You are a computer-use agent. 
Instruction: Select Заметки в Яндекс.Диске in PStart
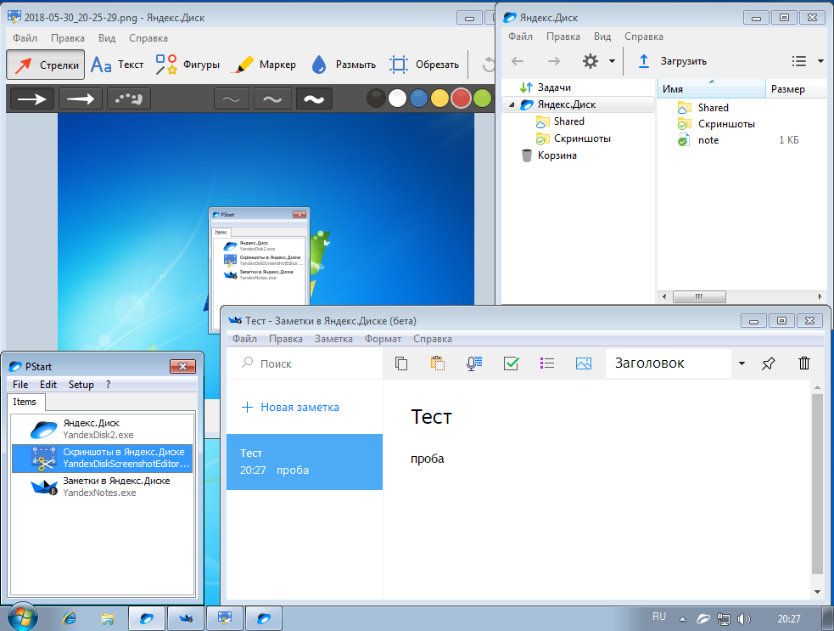tap(102, 487)
